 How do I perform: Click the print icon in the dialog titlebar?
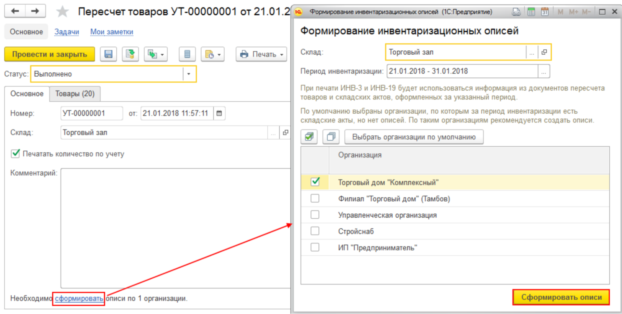(x=517, y=11)
